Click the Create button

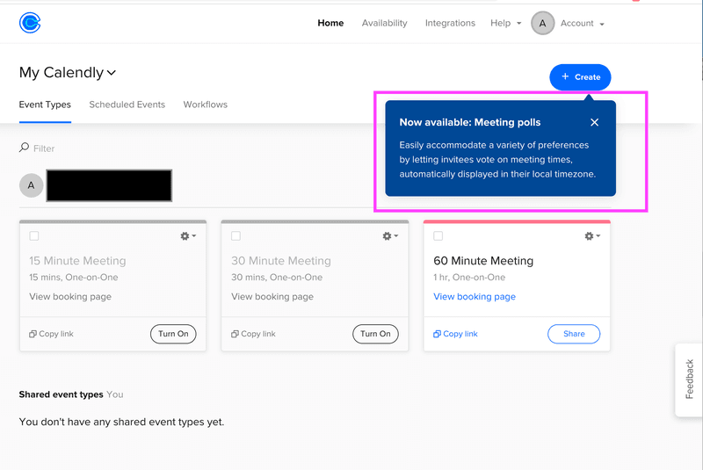(x=580, y=77)
